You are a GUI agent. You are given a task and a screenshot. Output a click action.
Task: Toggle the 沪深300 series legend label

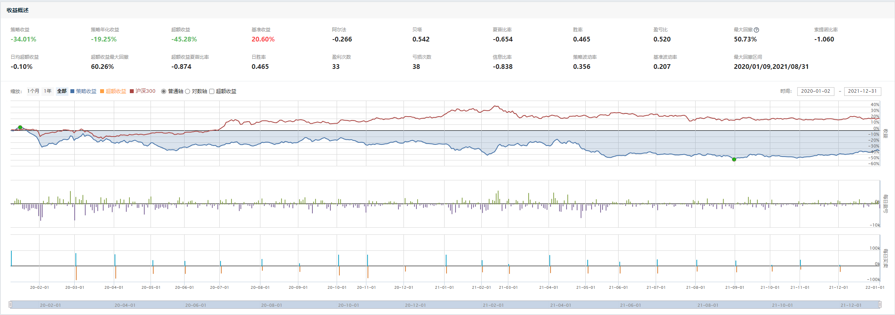pos(145,91)
